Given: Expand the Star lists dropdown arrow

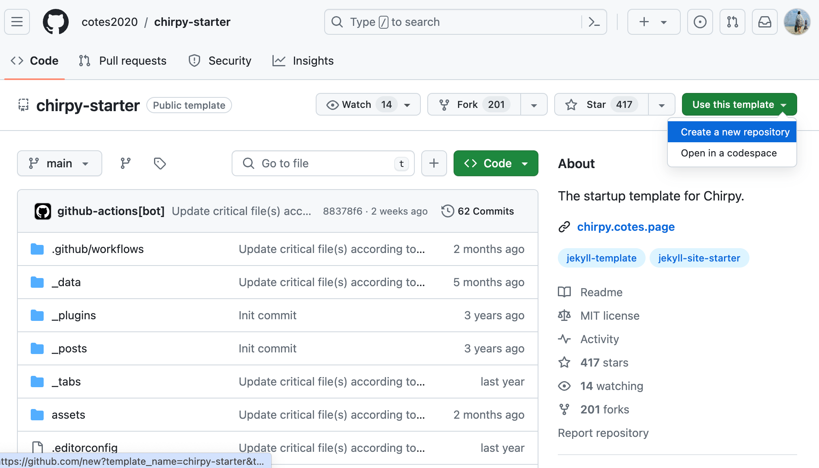Looking at the screenshot, I should point(662,105).
